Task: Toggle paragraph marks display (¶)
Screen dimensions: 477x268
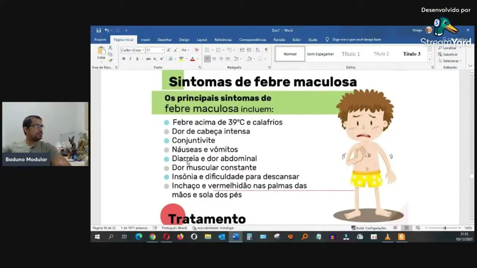Action: tap(266, 50)
